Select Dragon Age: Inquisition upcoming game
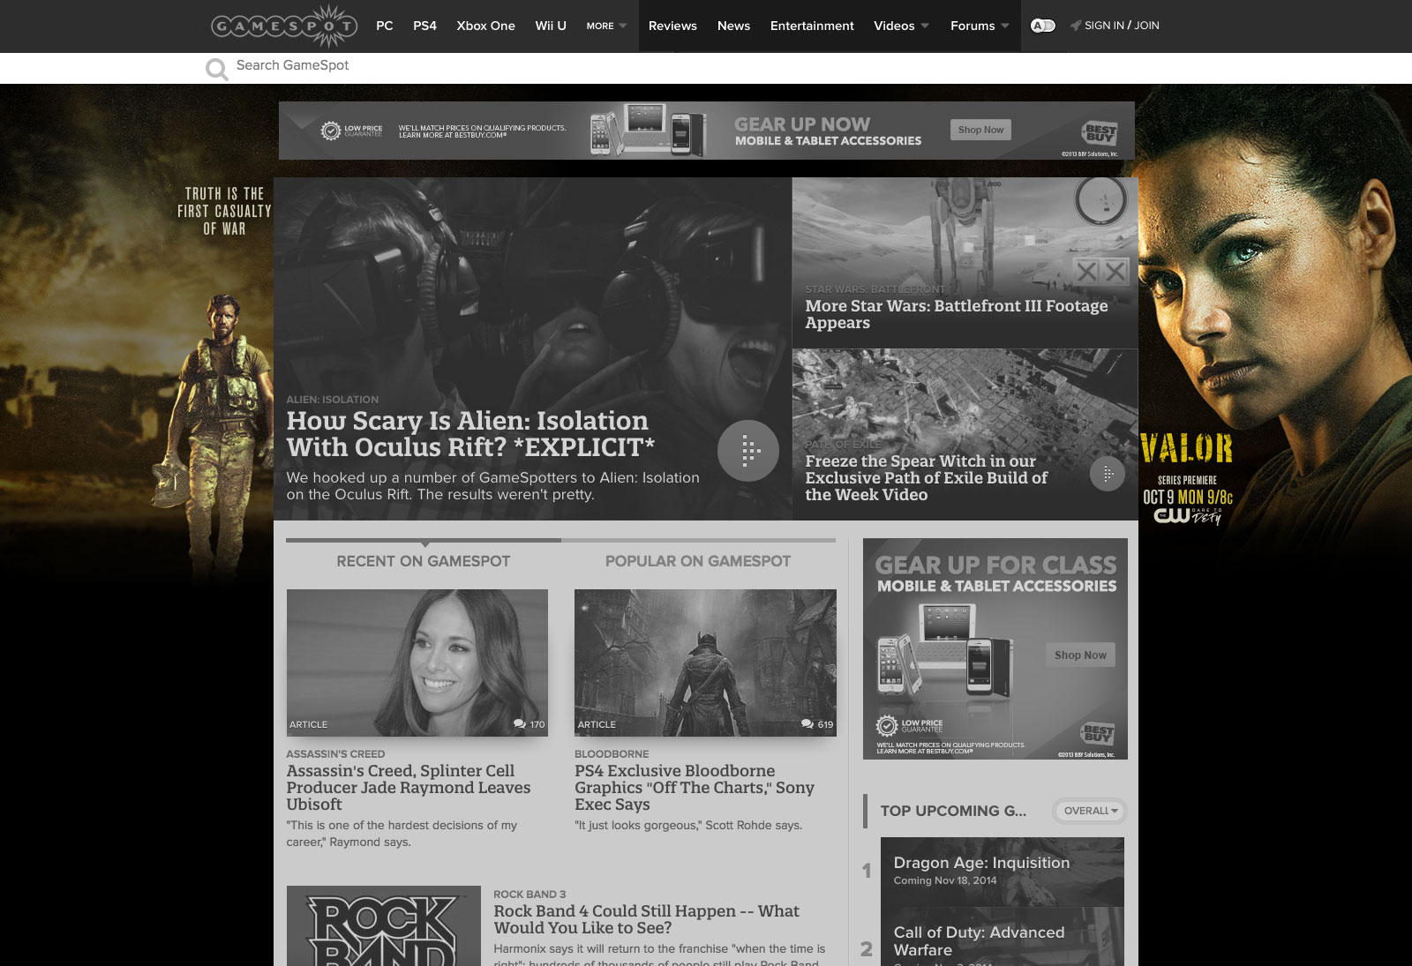Viewport: 1412px width, 966px height. pos(981,863)
